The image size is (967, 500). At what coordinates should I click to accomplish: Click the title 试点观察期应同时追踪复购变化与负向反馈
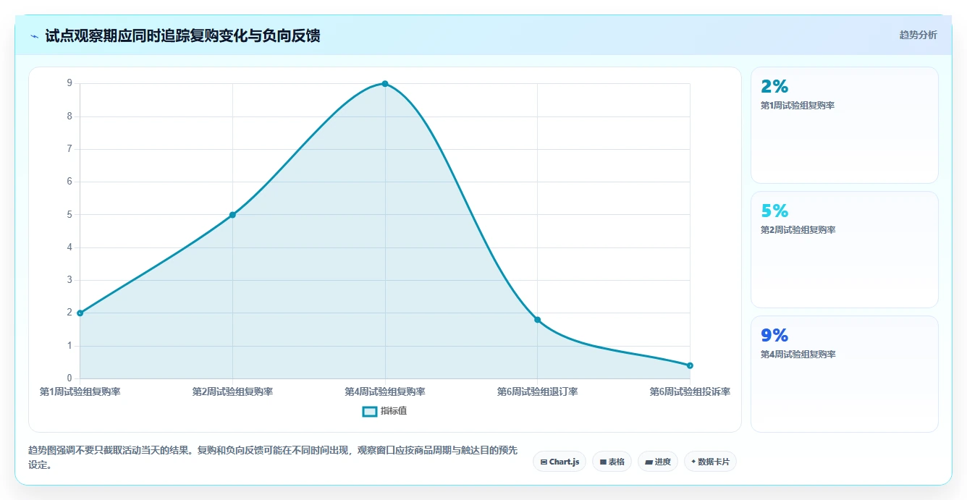[182, 36]
